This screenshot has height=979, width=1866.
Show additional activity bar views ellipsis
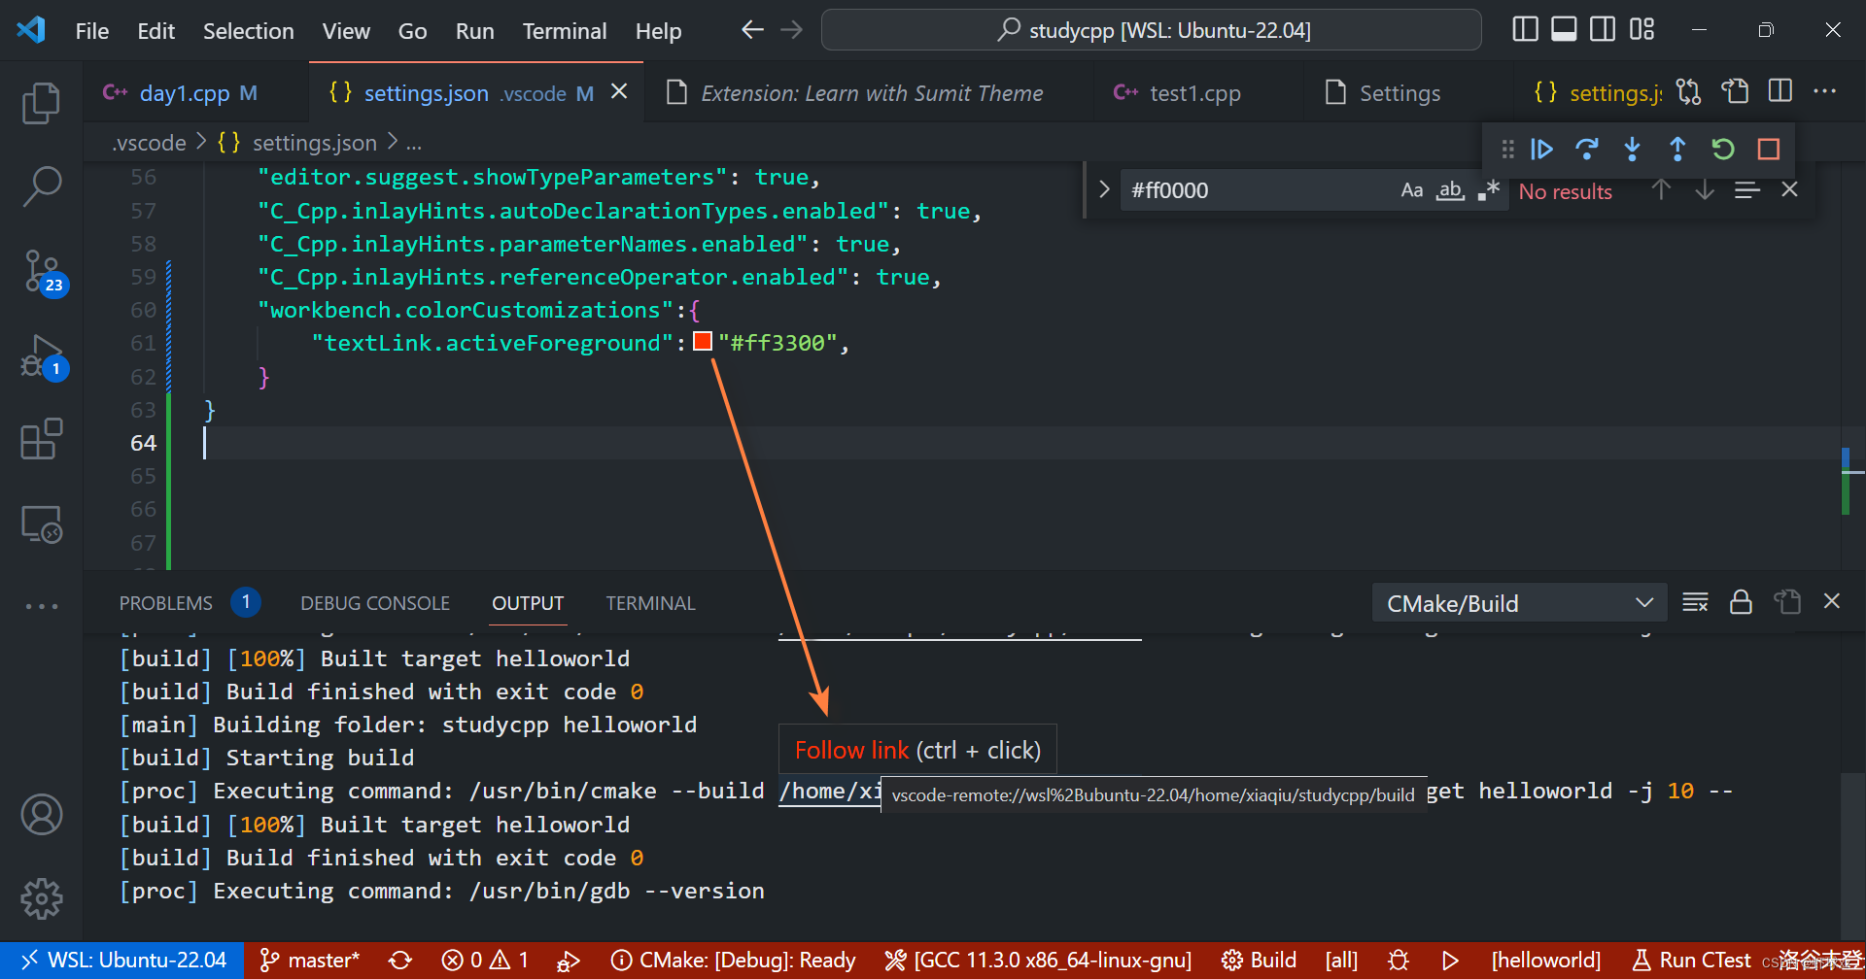(41, 606)
